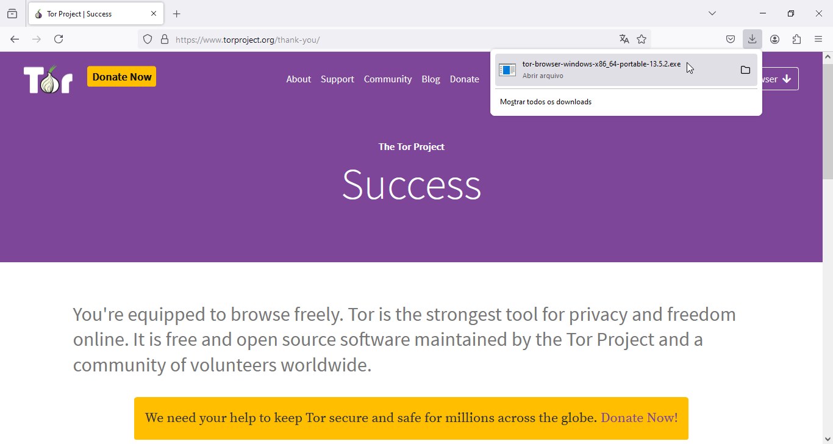Viewport: 833px width, 444px height.
Task: Click the scrollbar up arrow
Action: click(x=828, y=57)
